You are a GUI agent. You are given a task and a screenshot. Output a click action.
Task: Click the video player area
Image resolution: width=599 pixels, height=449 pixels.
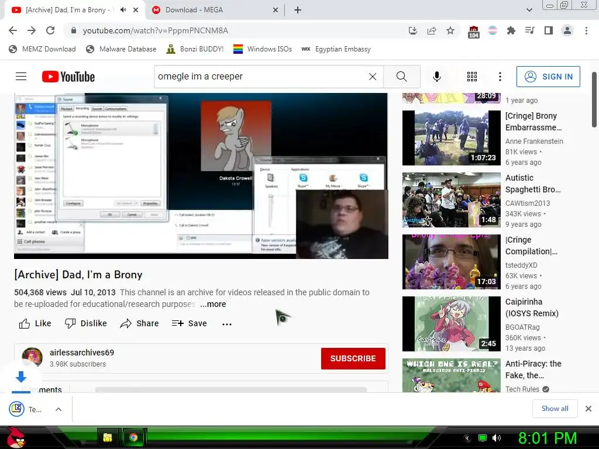tap(201, 175)
